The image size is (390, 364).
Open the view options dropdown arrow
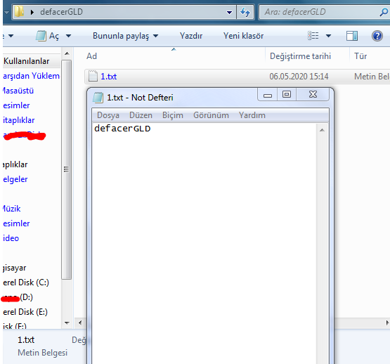click(x=328, y=36)
